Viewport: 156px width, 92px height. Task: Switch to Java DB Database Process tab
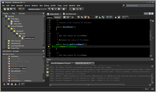pos(61,63)
